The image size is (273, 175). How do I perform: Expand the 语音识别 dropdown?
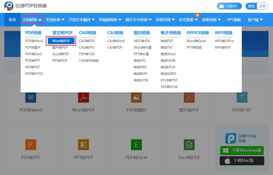click(165, 20)
